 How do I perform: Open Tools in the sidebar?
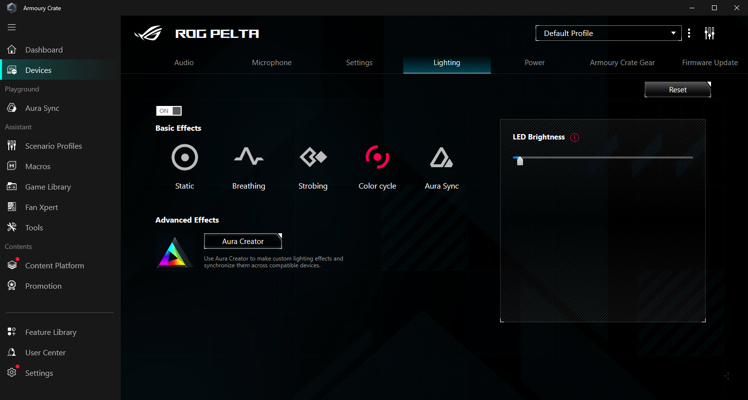tap(60, 227)
